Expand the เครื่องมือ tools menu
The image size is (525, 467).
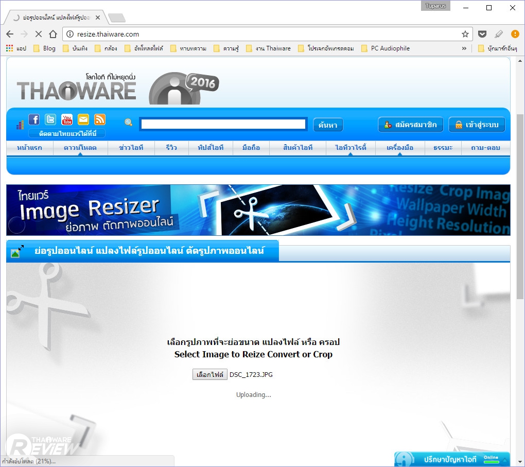400,148
